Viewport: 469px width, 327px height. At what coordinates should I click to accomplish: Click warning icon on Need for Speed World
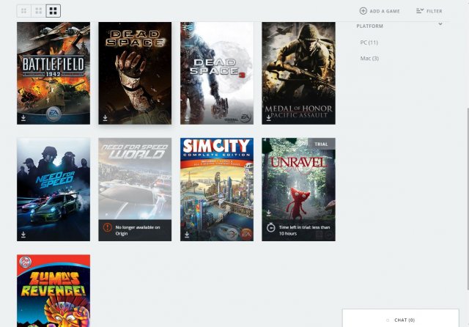pos(107,228)
